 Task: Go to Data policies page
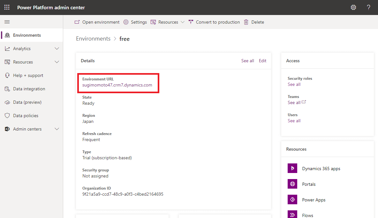click(26, 116)
